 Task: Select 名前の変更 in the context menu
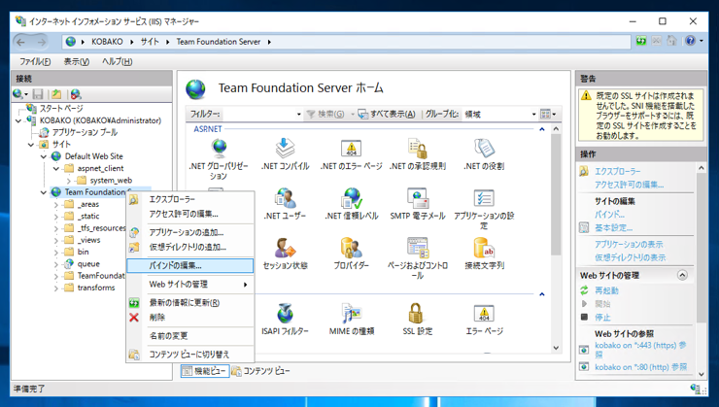pos(189,336)
